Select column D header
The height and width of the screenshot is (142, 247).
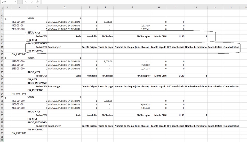64,7
